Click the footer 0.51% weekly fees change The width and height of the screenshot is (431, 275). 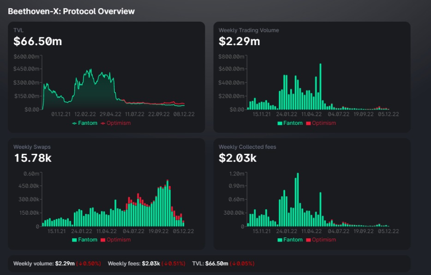point(174,263)
